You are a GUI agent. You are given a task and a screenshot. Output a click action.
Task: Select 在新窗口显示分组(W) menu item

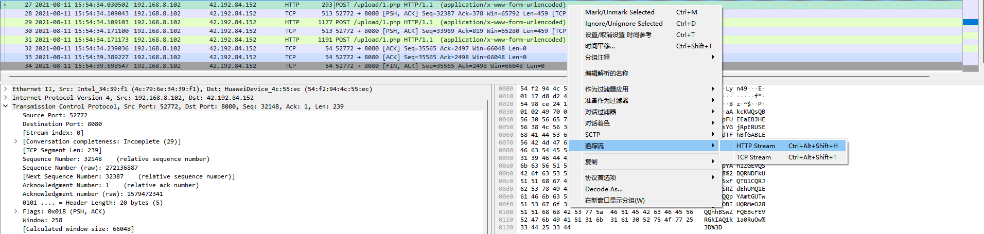(x=614, y=201)
